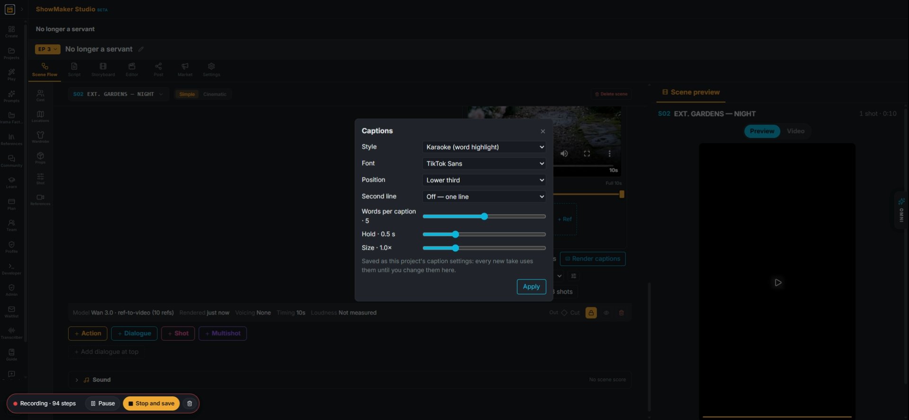
Task: Click Stop and save on the recorder
Action: [x=151, y=403]
